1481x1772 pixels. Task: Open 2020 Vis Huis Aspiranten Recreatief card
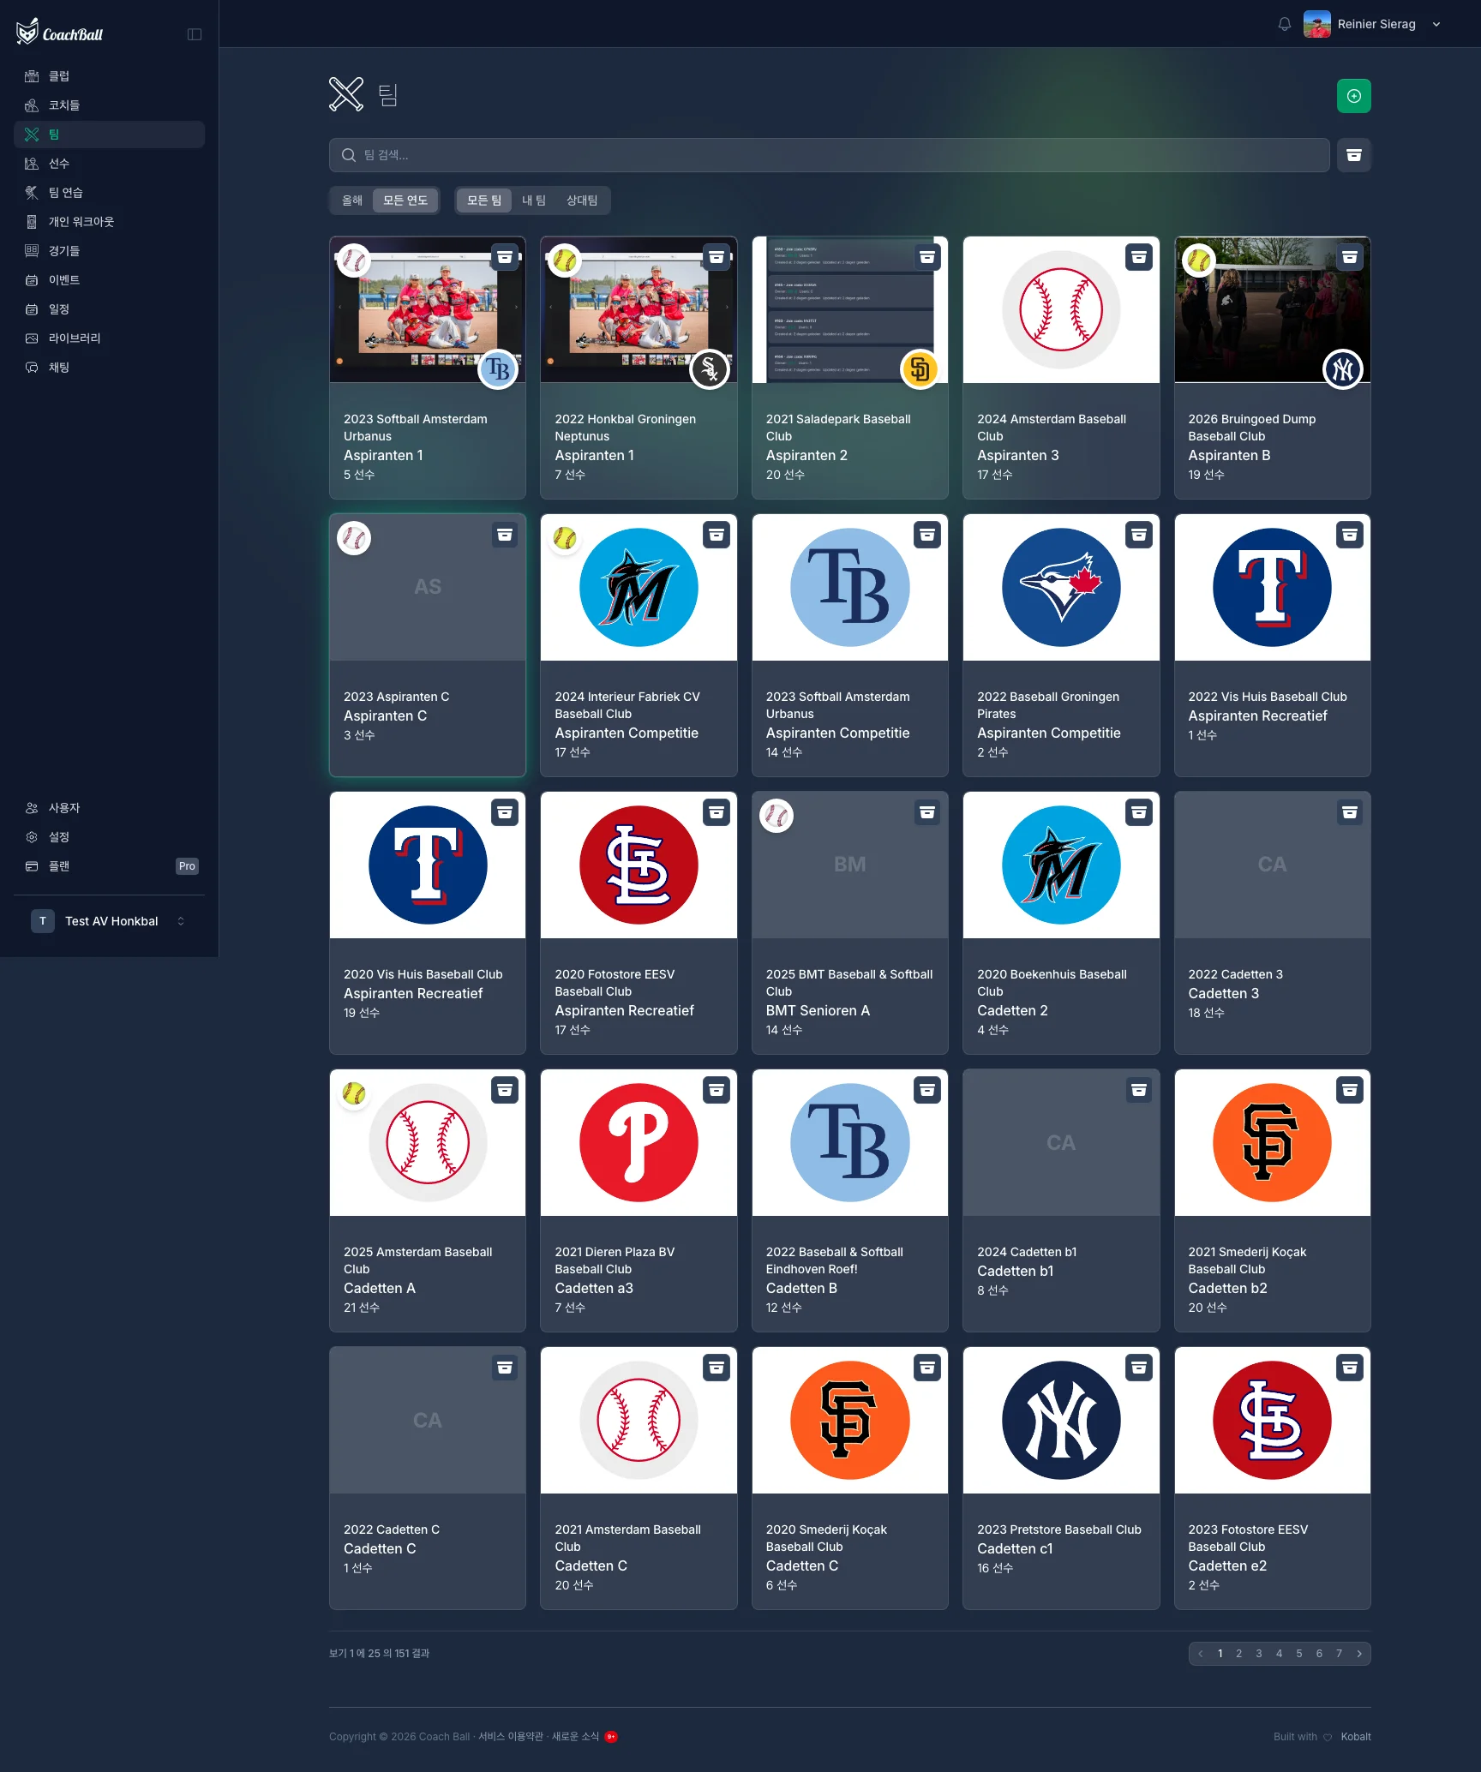[x=428, y=923]
